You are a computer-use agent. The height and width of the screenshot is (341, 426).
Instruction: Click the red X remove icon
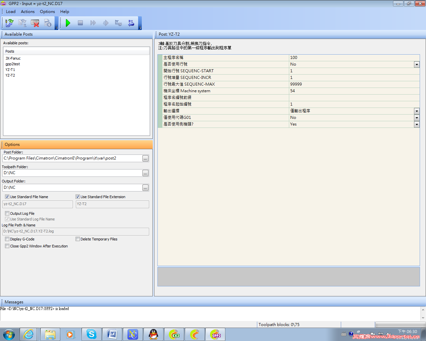tap(35, 23)
